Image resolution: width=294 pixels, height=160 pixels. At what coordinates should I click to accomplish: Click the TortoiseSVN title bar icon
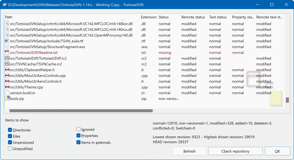[x=5, y=5]
